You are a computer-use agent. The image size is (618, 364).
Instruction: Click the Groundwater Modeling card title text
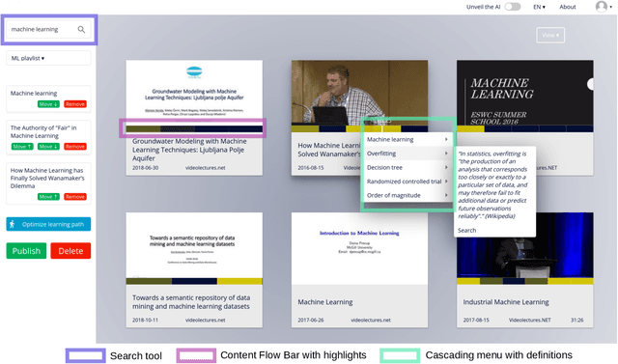189,150
